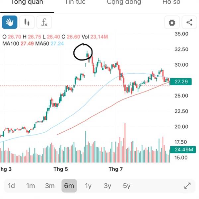Image resolution: width=199 pixels, height=199 pixels.
Task: Open the fx indicators menu
Action: [44, 23]
